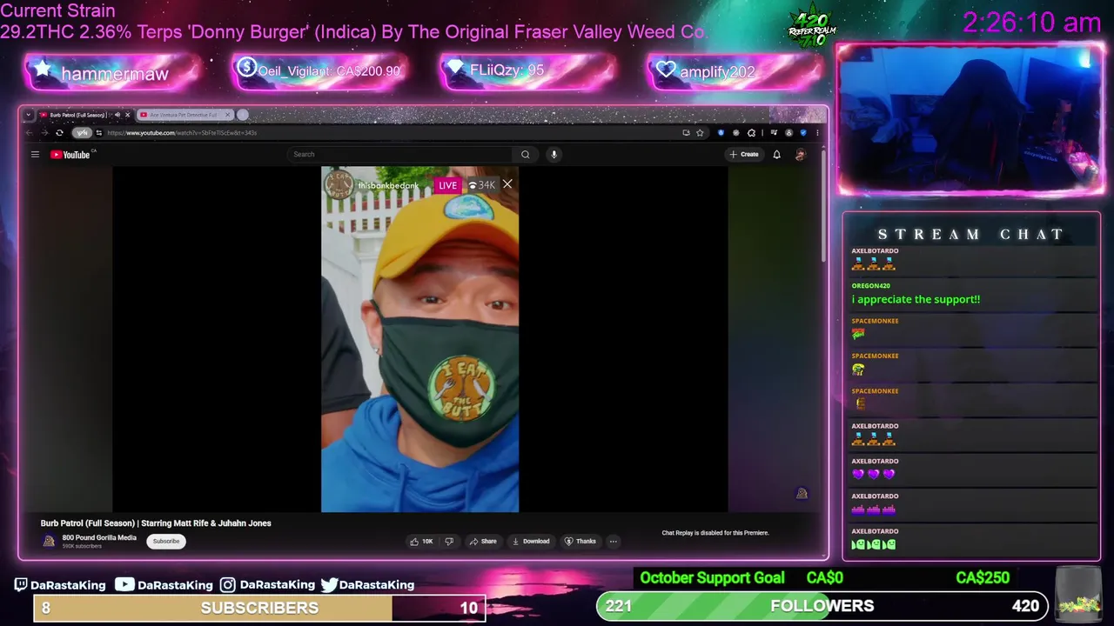The height and width of the screenshot is (626, 1114).
Task: Click the Instagram DaRastaKing social handle
Action: pyautogui.click(x=266, y=584)
